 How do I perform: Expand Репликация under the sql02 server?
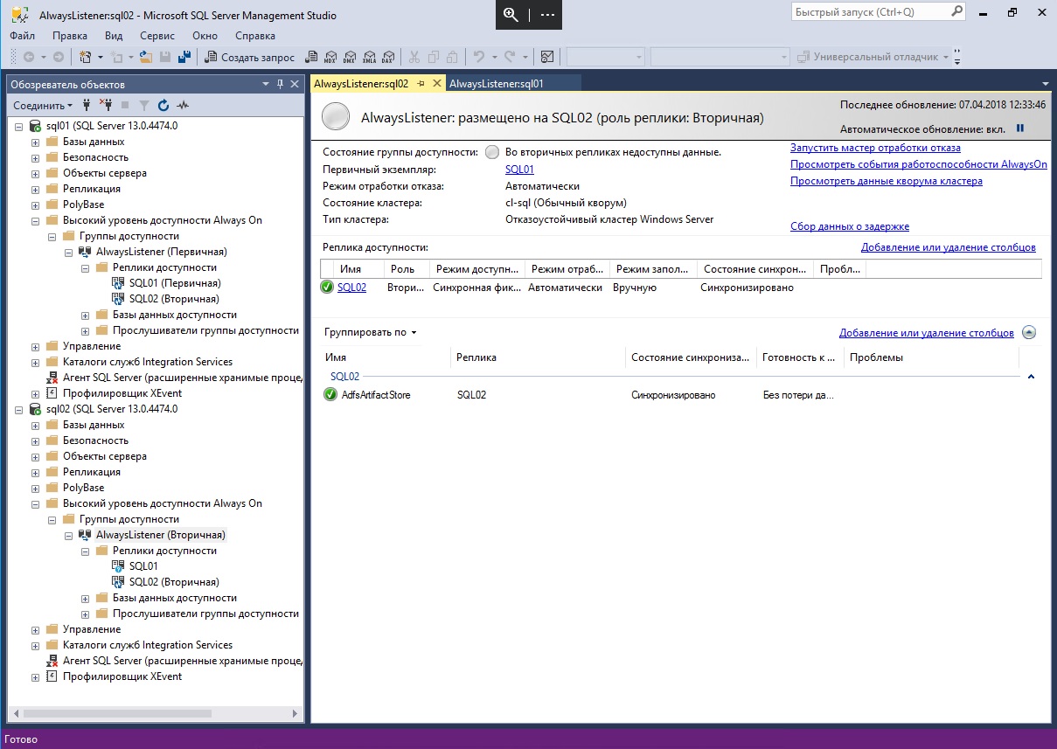point(36,472)
